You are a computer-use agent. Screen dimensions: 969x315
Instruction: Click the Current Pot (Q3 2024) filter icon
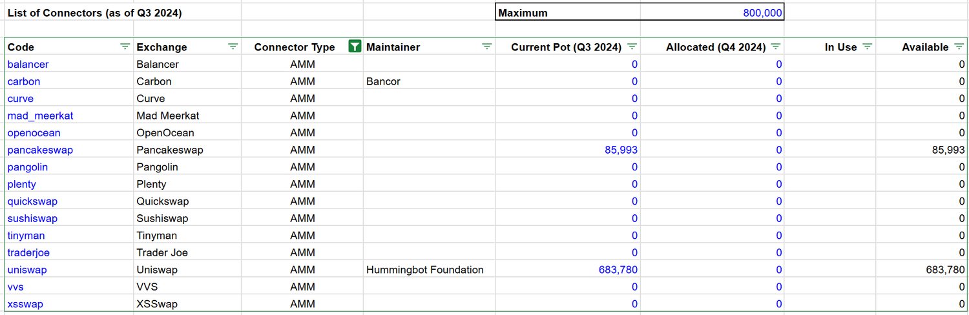[x=632, y=46]
